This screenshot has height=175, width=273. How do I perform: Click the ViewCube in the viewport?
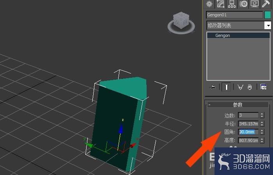(181, 20)
